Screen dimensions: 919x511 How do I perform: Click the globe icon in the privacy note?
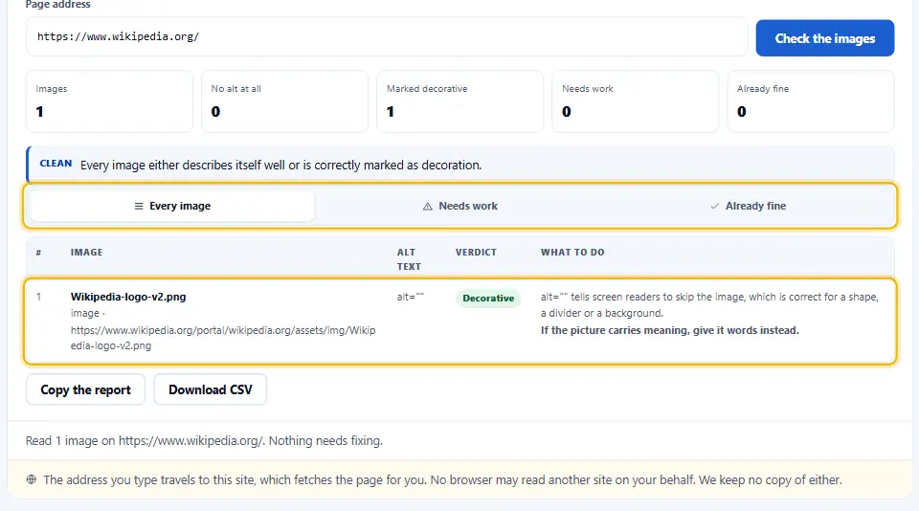[32, 479]
